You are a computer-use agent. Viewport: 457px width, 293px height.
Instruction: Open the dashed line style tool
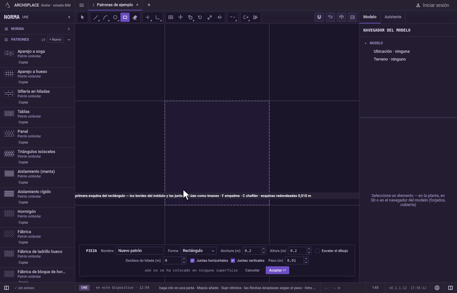[232, 17]
